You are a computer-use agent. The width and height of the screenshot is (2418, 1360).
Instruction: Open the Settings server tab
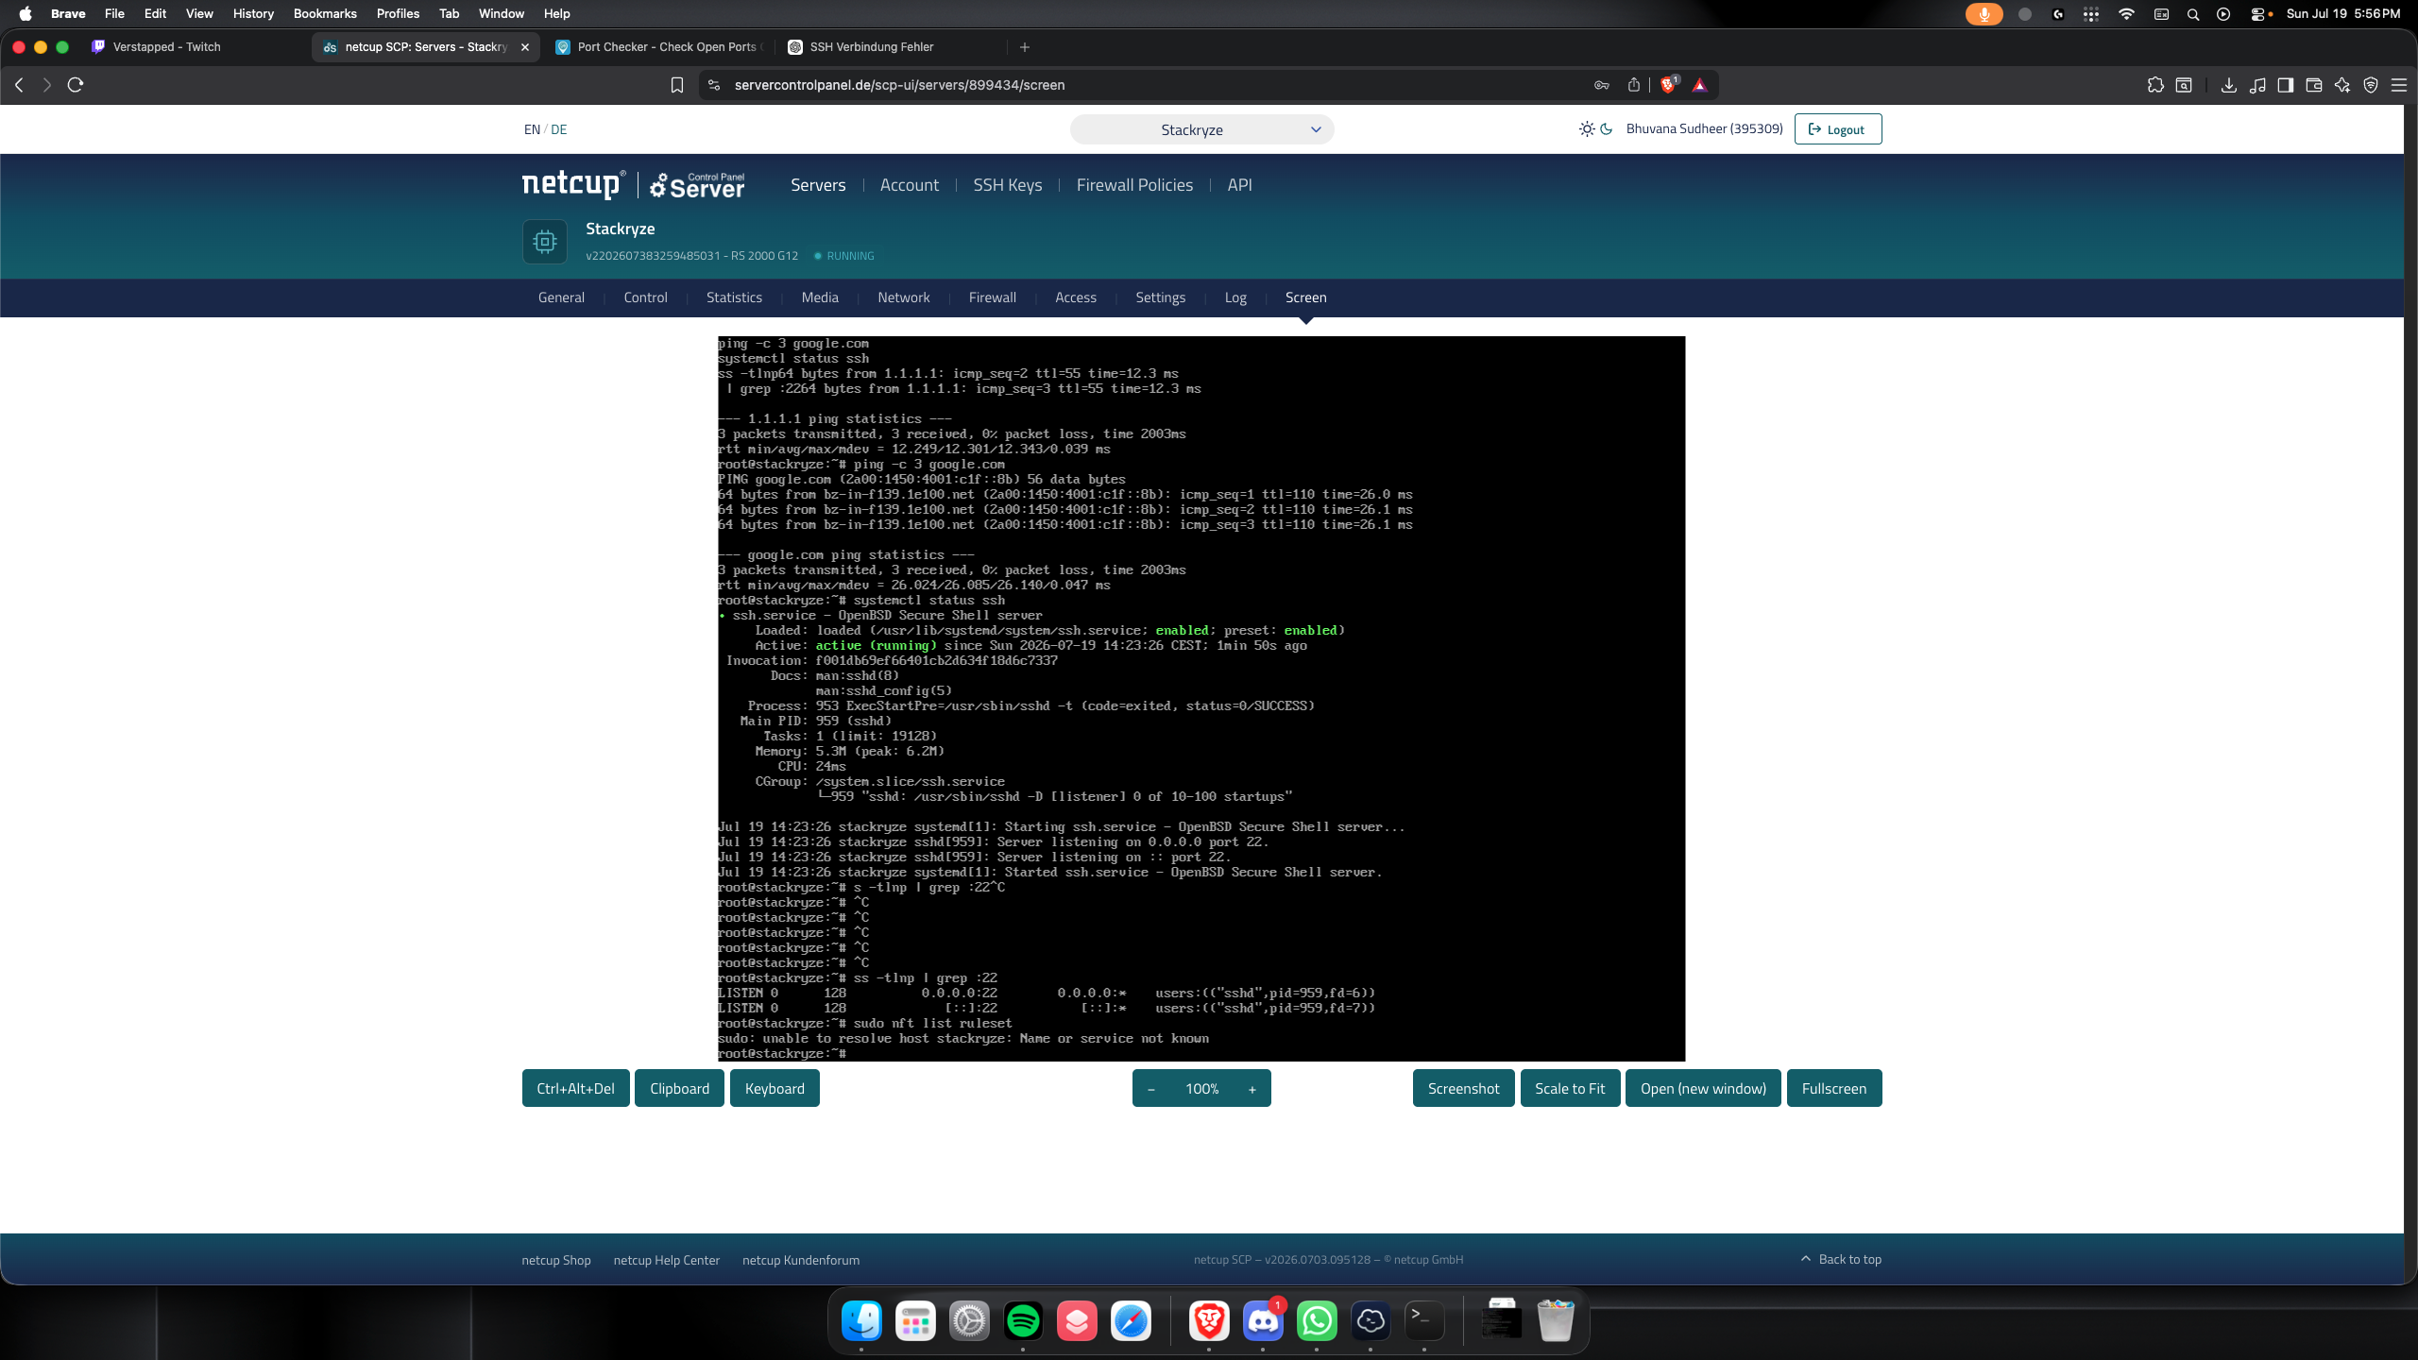click(1160, 297)
